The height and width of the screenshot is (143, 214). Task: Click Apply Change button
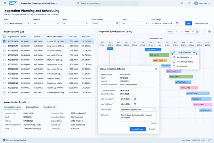(x=138, y=129)
